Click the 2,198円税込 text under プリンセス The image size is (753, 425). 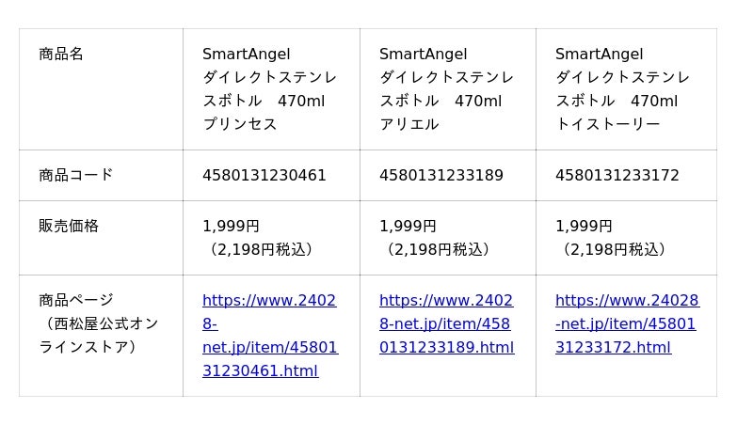pos(261,249)
